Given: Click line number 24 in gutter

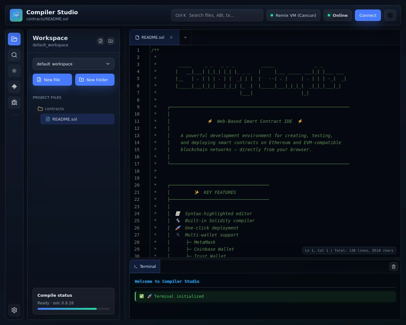Looking at the screenshot, I should click(137, 214).
